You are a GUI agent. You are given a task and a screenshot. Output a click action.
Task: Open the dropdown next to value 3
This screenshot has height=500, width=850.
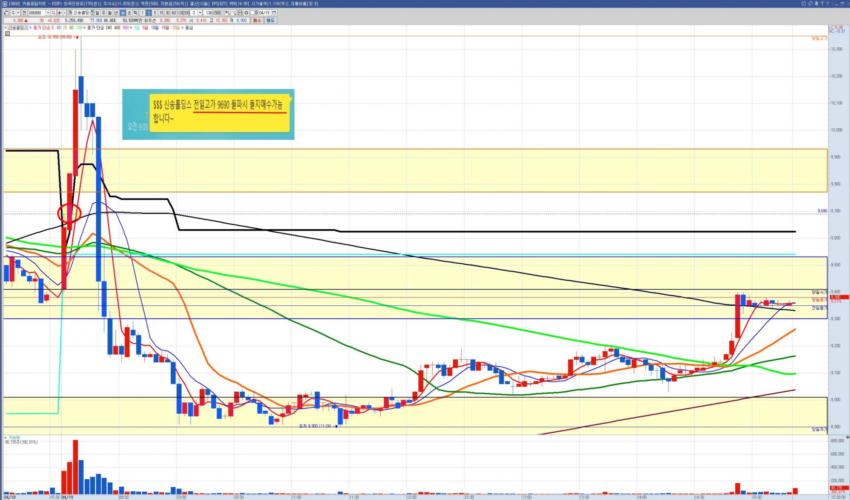(200, 13)
